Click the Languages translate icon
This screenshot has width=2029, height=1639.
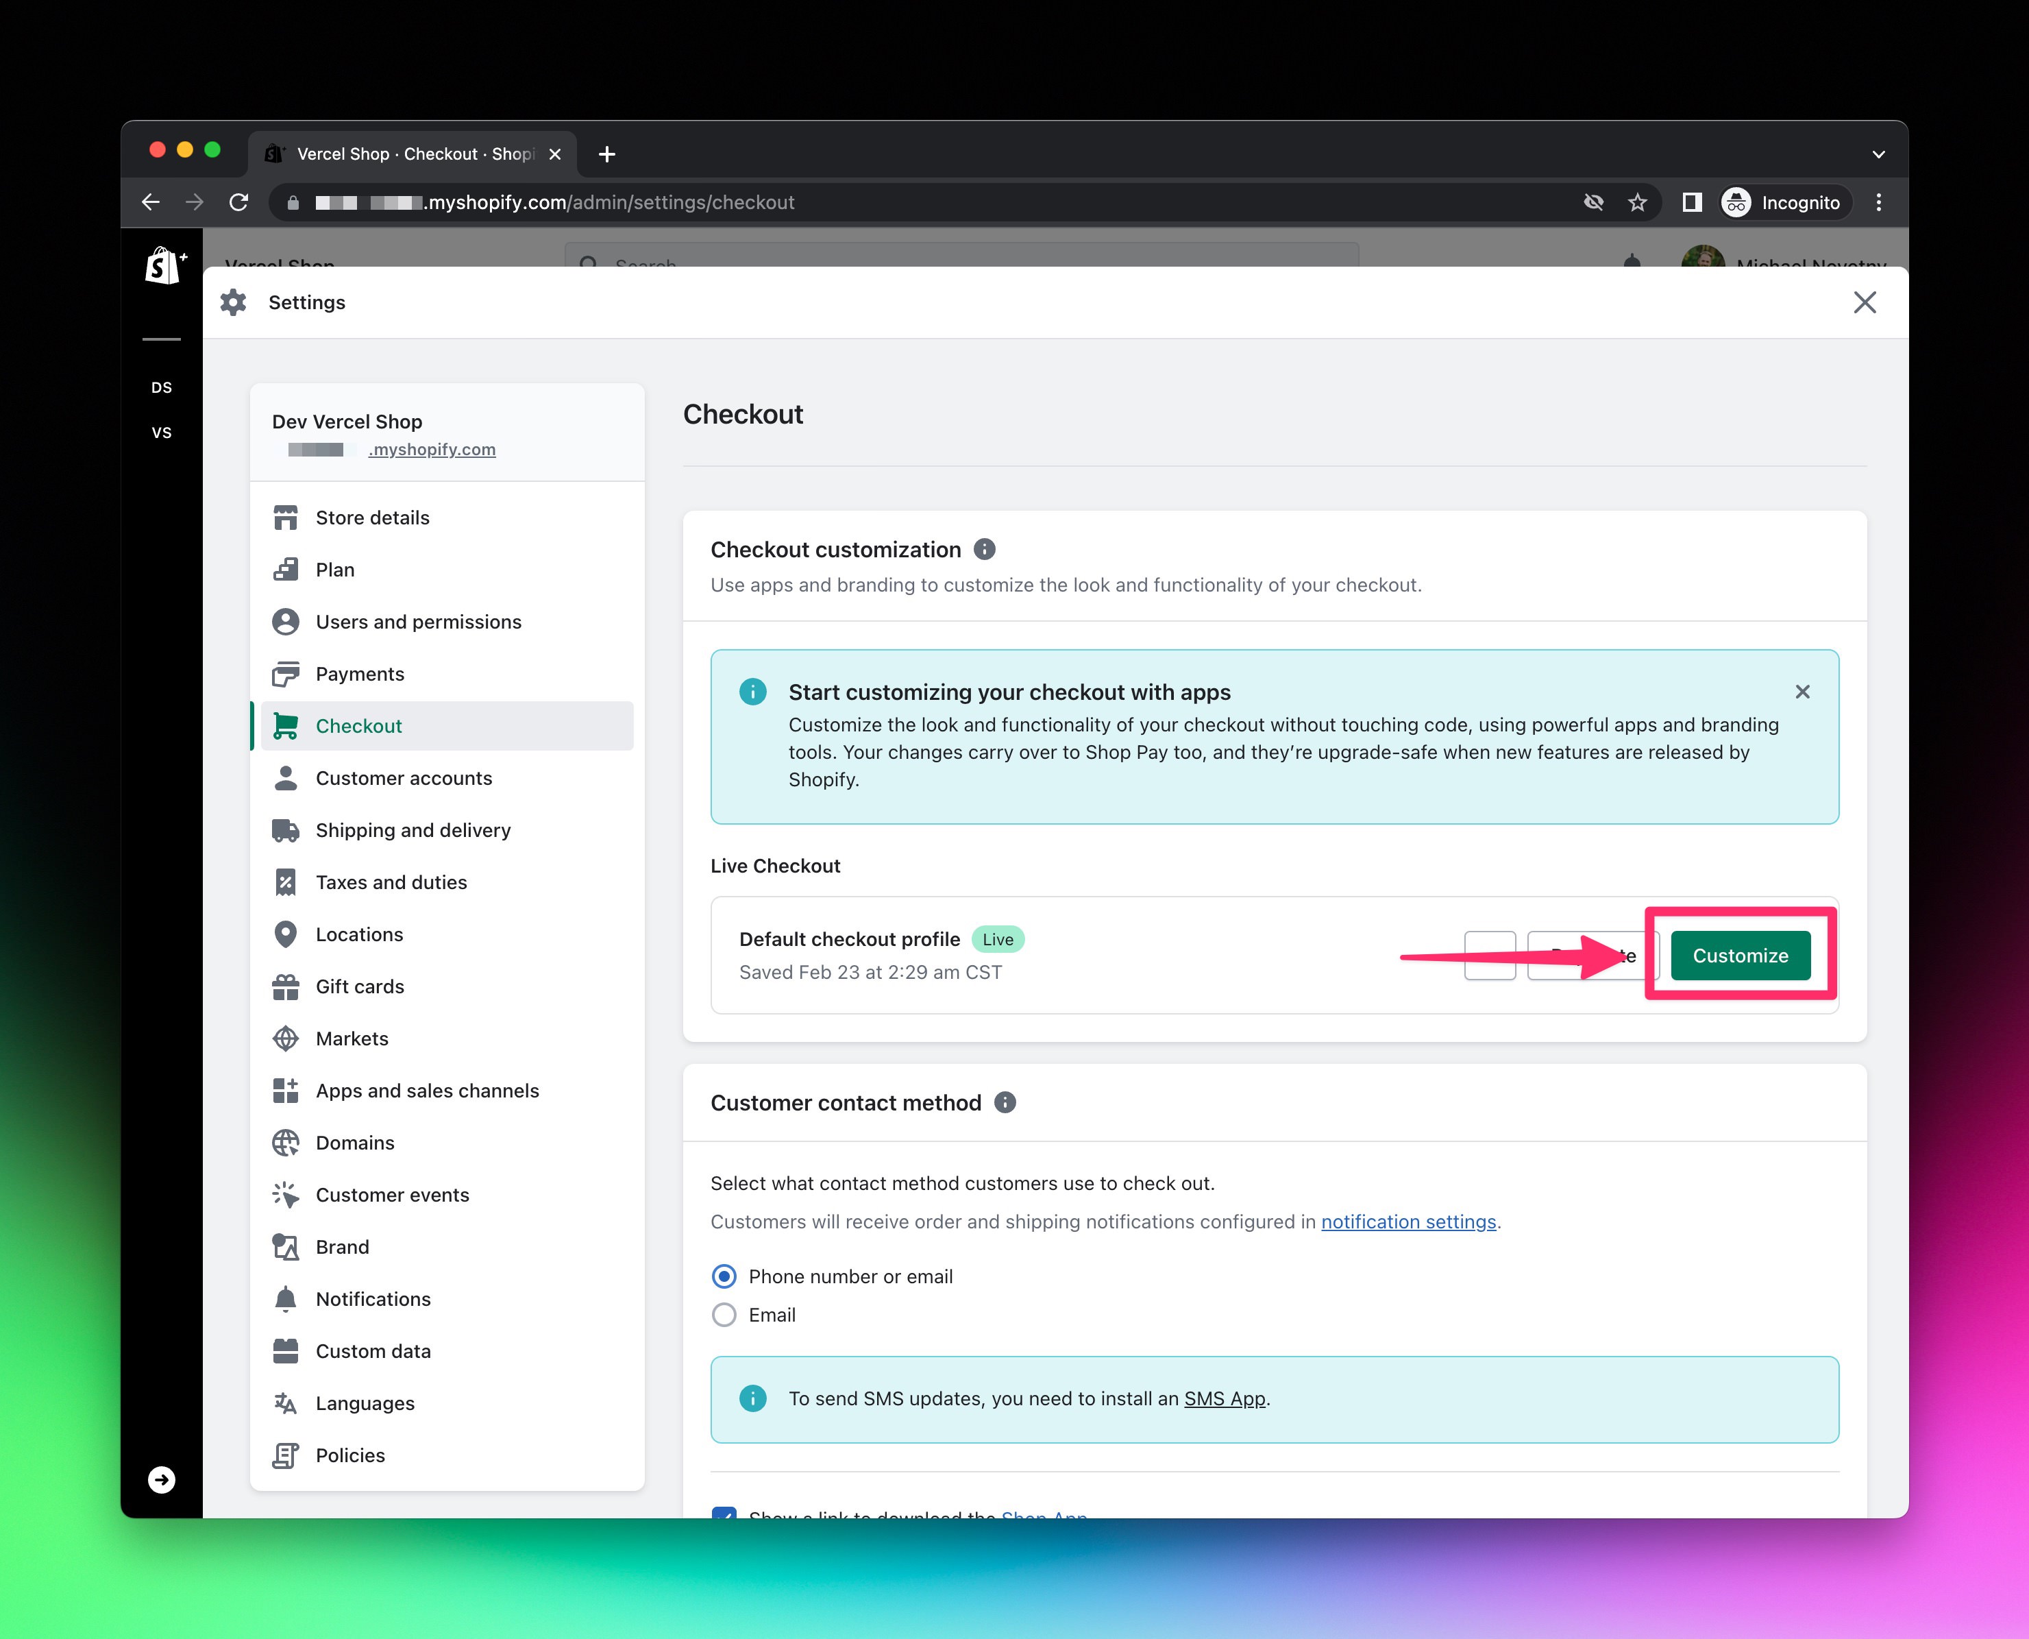click(x=285, y=1403)
